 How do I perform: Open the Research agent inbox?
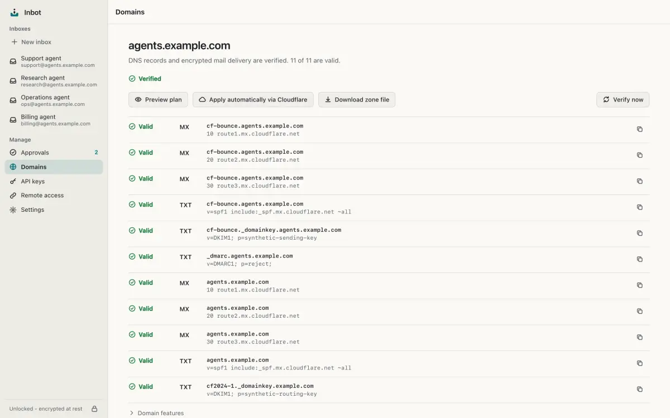pos(54,81)
